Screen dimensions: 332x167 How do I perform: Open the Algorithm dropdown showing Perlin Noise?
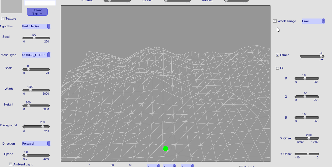(36, 26)
